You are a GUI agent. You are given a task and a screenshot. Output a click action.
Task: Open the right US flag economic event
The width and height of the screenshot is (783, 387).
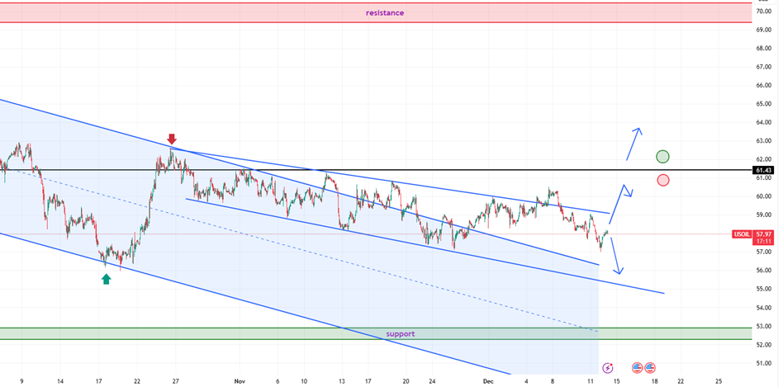[x=650, y=367]
